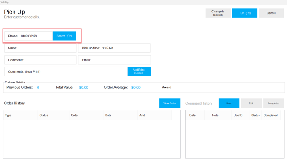Cancel the pick up dialog

pyautogui.click(x=271, y=13)
